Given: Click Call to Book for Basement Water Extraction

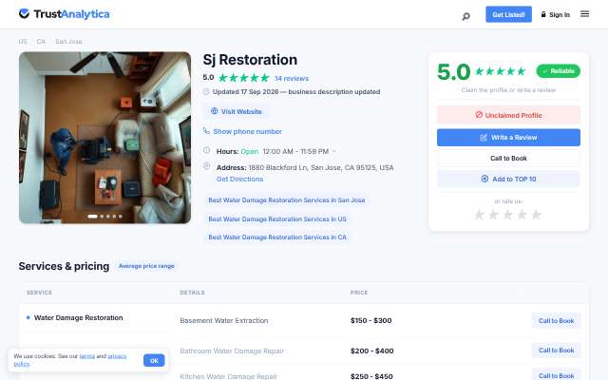Looking at the screenshot, I should pyautogui.click(x=556, y=321).
